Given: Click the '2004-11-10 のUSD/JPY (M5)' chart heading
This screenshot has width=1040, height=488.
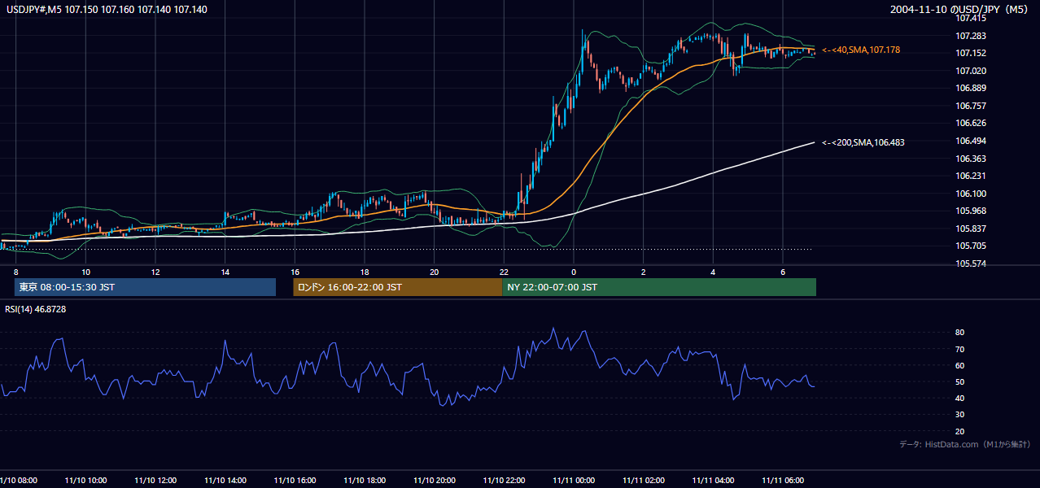Looking at the screenshot, I should [x=960, y=10].
